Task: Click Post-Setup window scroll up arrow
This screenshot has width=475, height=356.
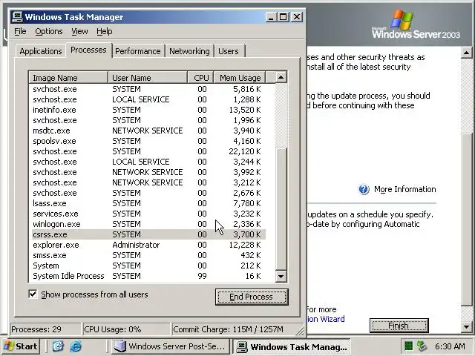Action: coord(467,53)
